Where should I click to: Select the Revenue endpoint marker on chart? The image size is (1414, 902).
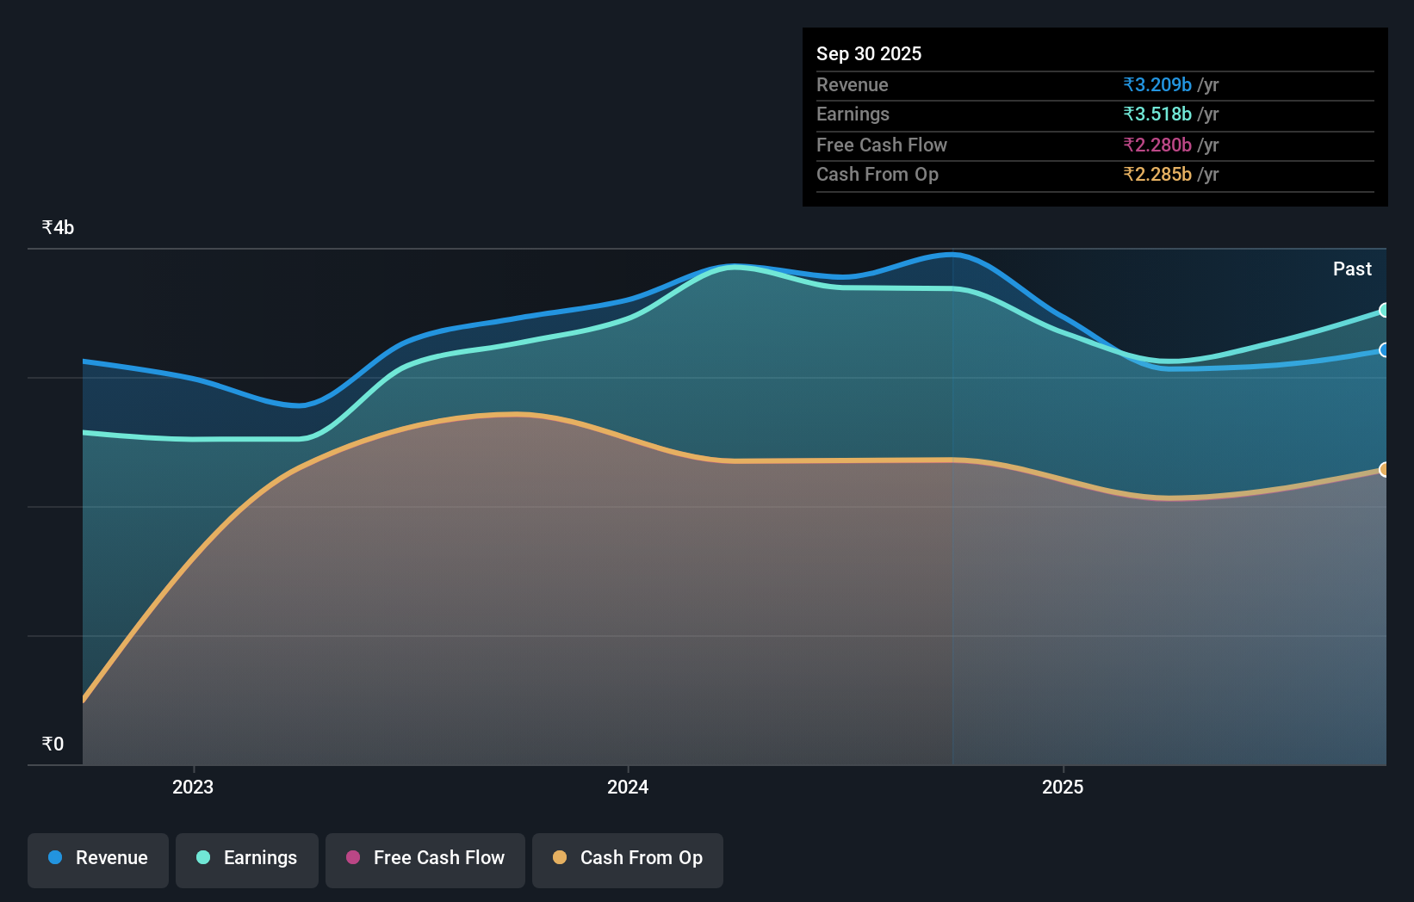(x=1384, y=351)
